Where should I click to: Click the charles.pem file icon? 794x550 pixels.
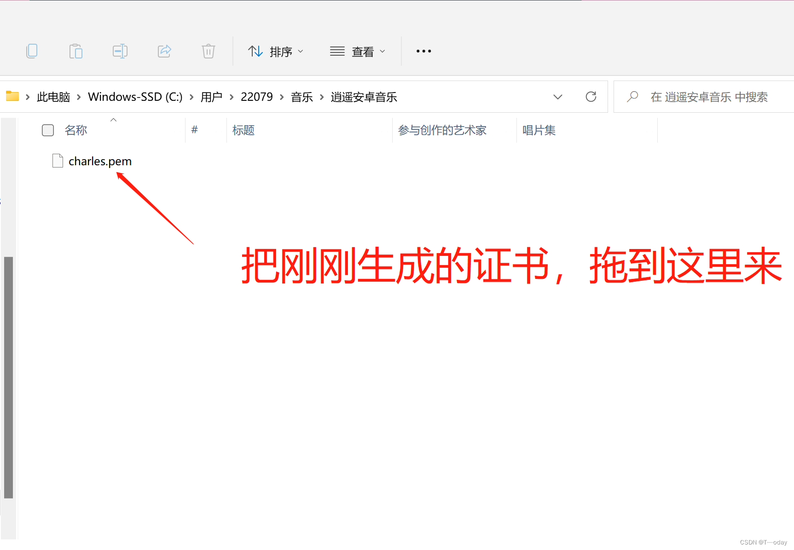coord(58,161)
